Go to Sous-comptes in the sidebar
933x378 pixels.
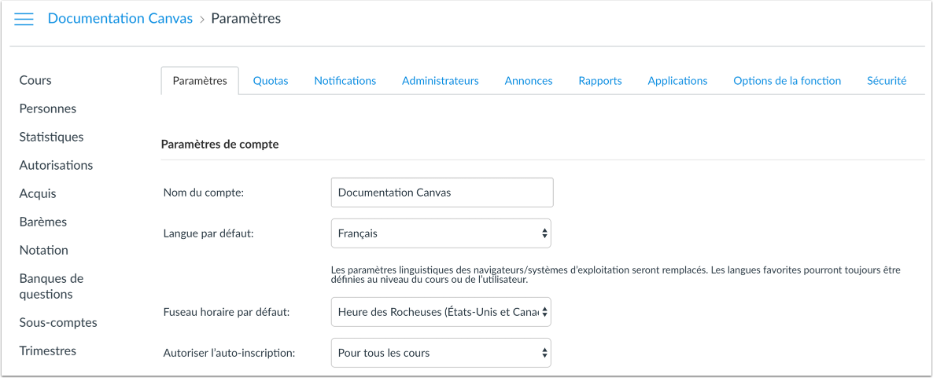[58, 323]
